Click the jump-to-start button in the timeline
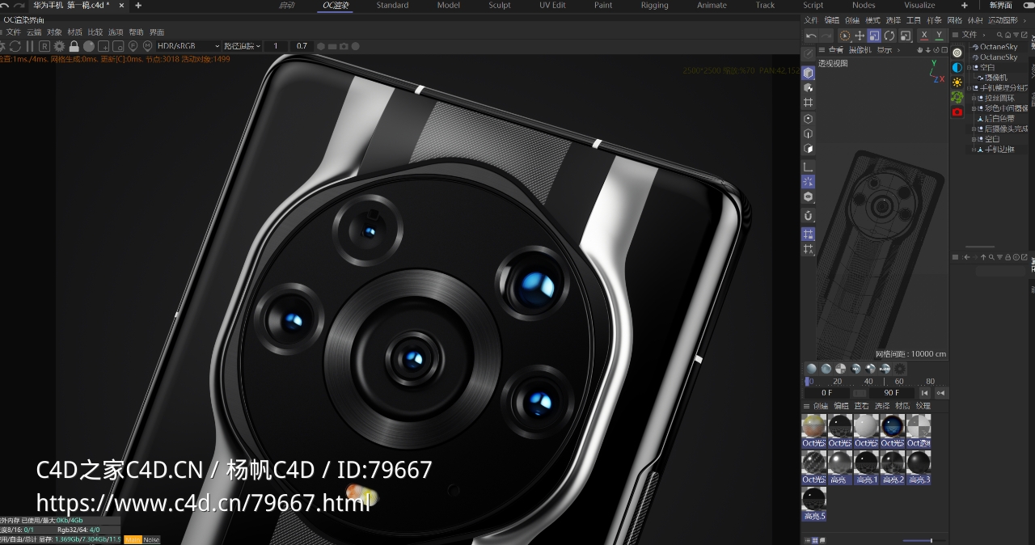Image resolution: width=1035 pixels, height=545 pixels. tap(925, 392)
